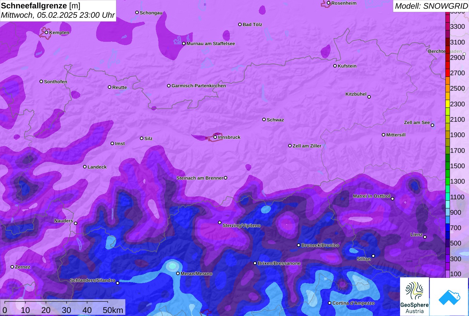
Task: Click the Reutte location dot
Action: point(110,87)
